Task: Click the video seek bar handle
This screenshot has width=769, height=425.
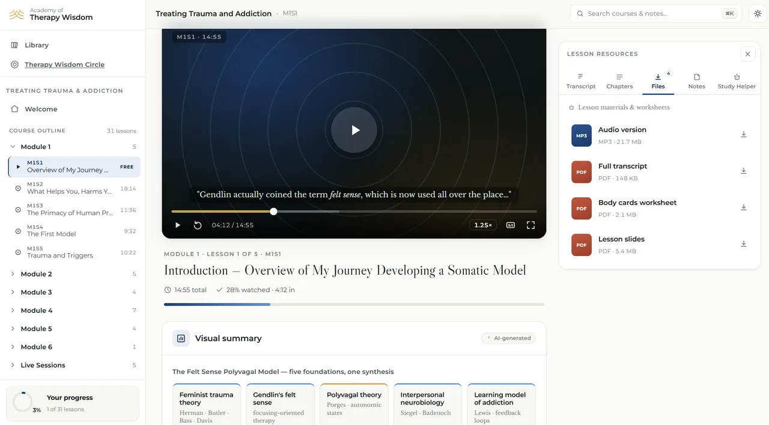Action: click(x=274, y=212)
